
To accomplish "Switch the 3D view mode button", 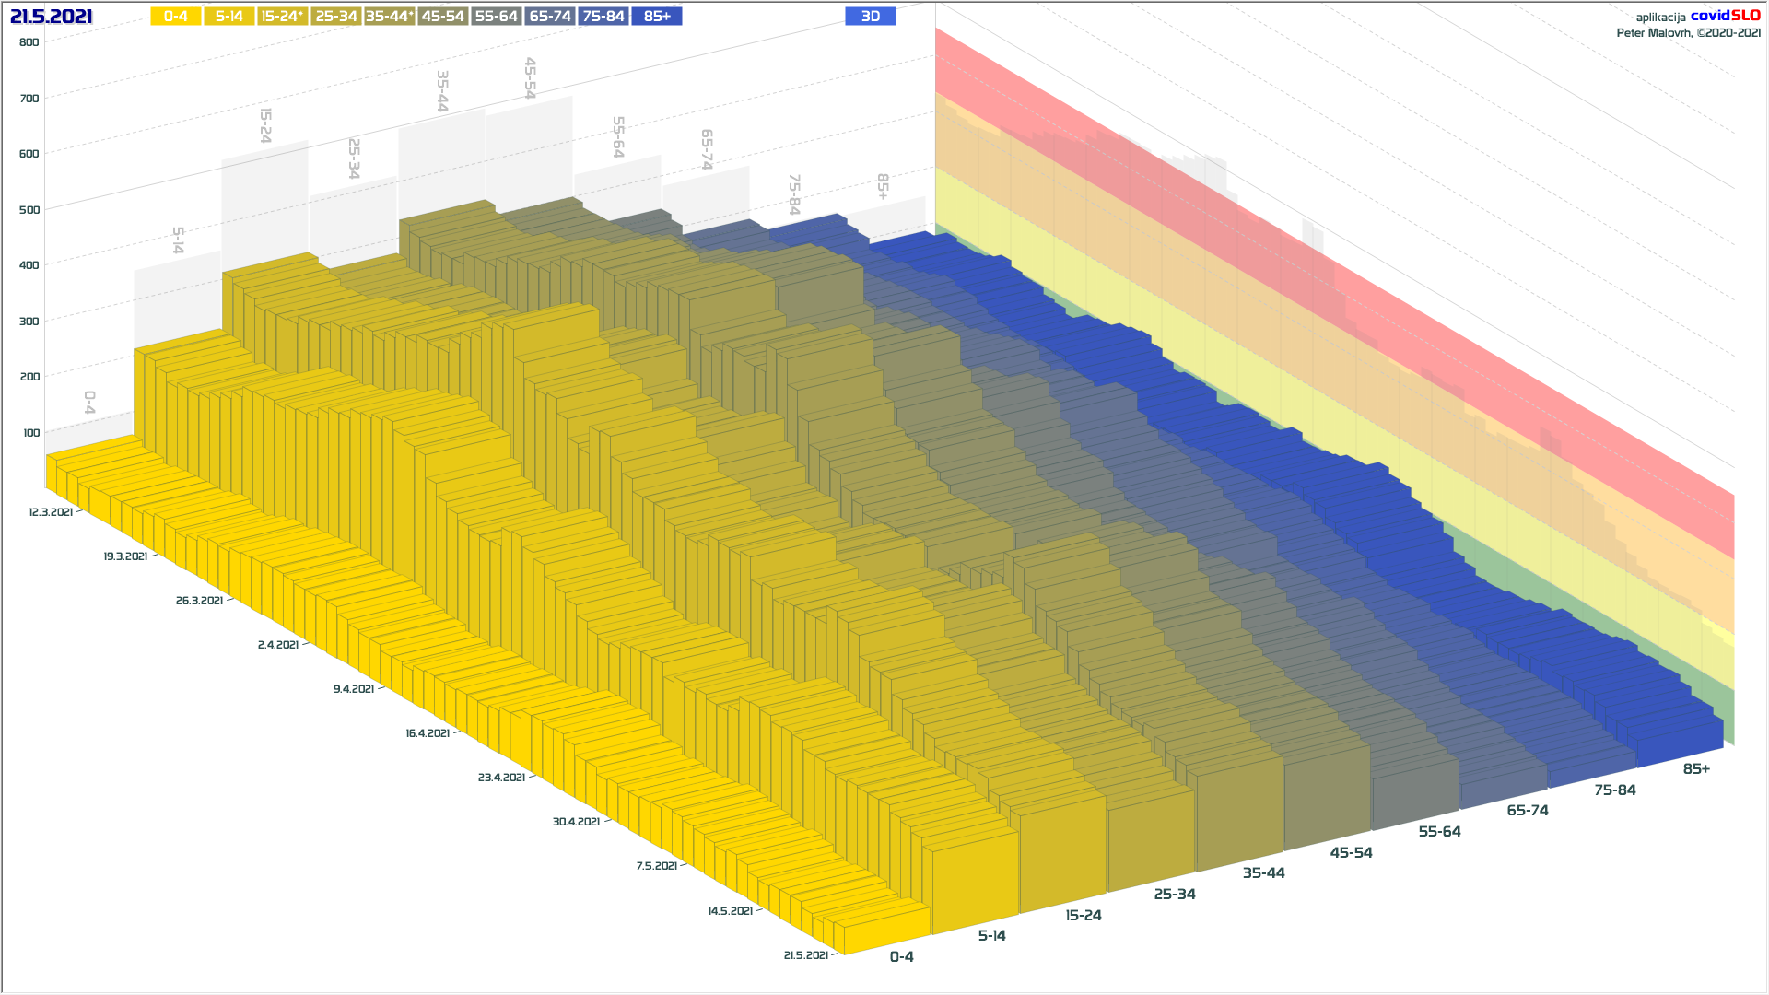I will (870, 17).
